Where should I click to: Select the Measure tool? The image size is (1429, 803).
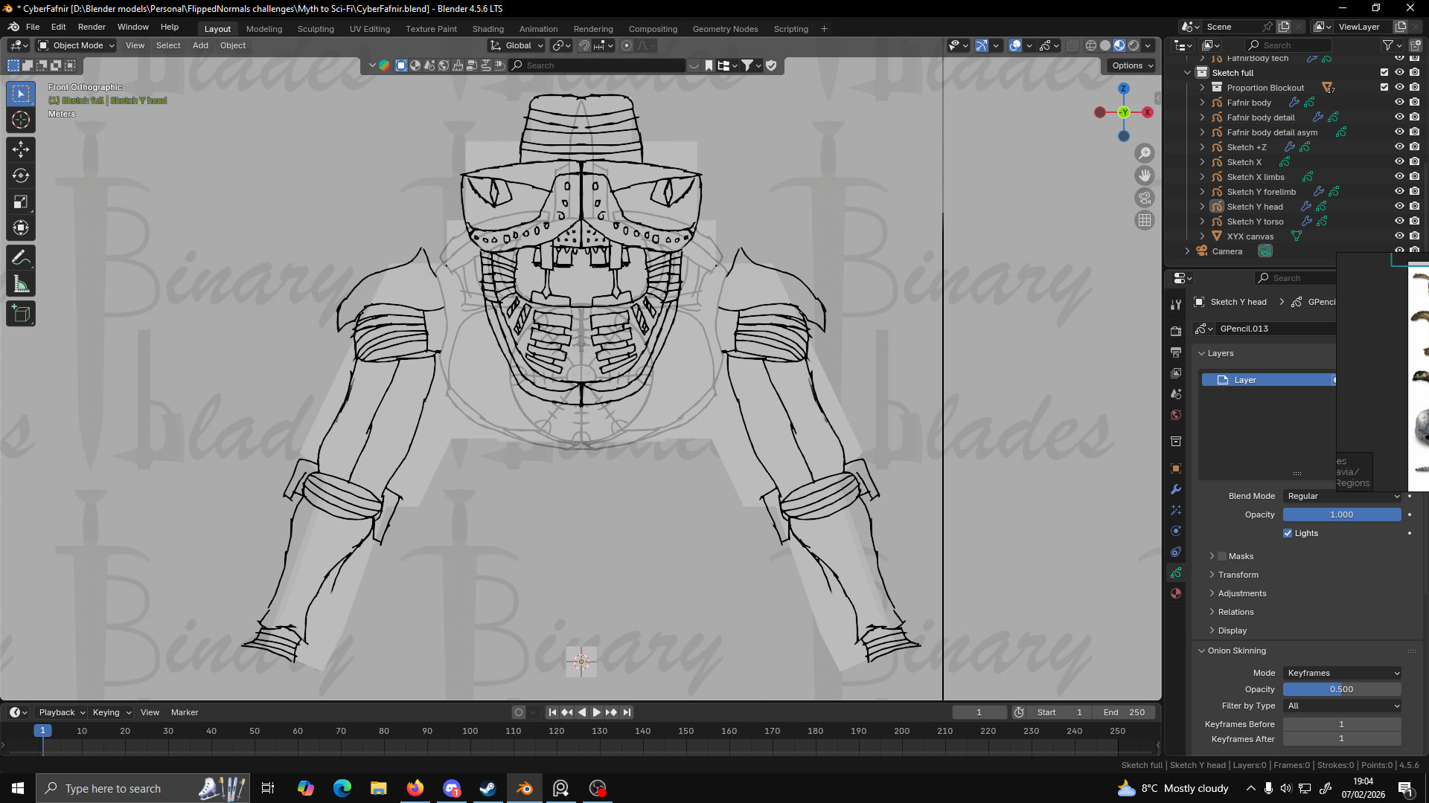21,285
